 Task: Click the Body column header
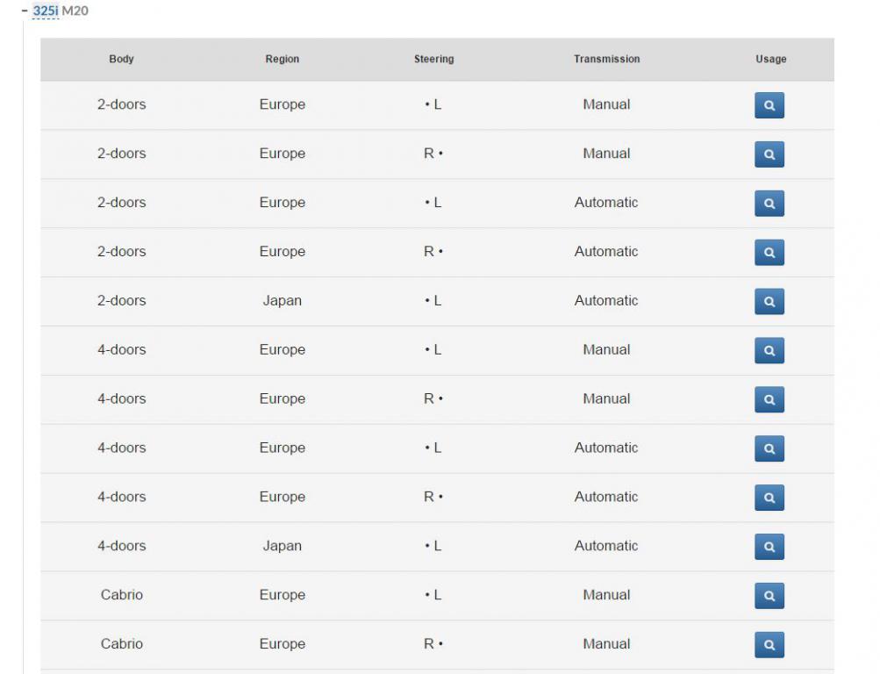pos(121,60)
